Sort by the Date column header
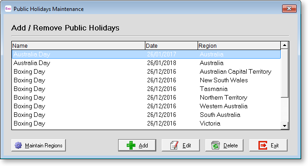308x166 pixels. click(x=171, y=45)
